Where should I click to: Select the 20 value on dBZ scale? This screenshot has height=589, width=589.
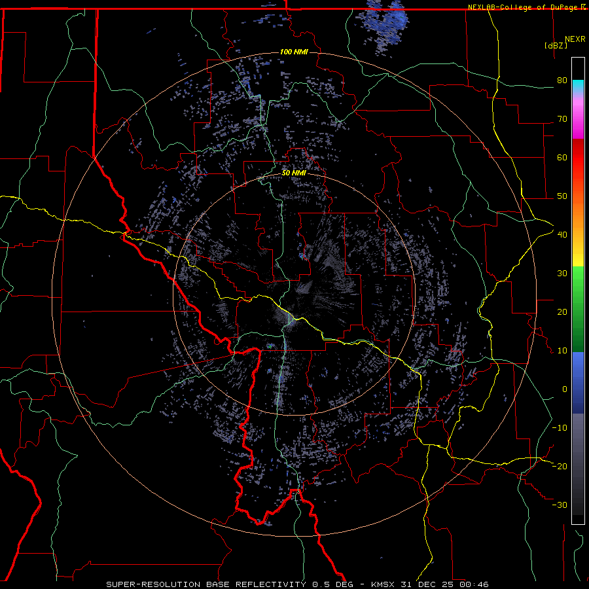[562, 312]
